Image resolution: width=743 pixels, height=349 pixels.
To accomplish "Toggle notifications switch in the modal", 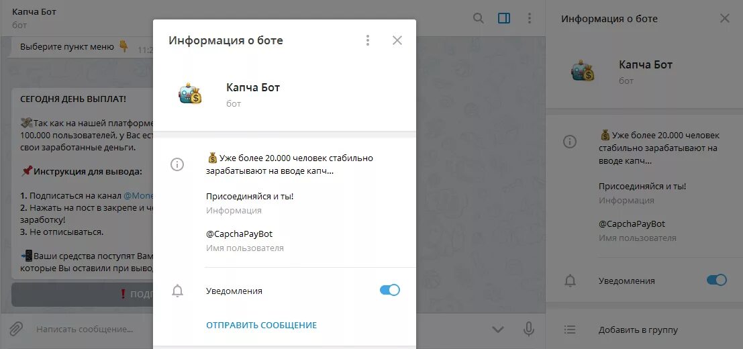I will (390, 290).
